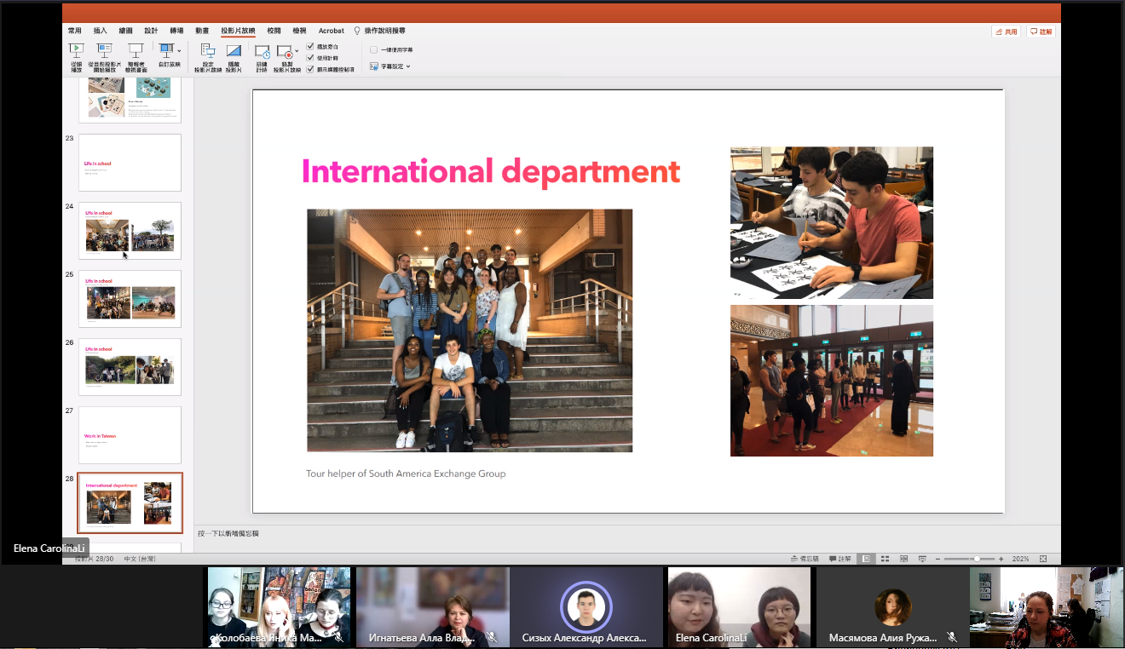The image size is (1125, 649).
Task: Switch to Slide Sorter view in status bar
Action: (x=885, y=559)
